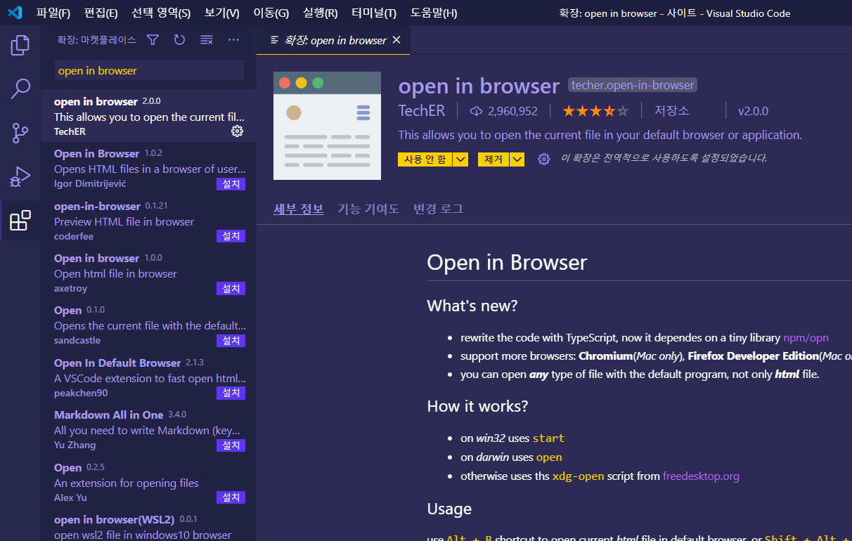Refresh the extensions list
Image resolution: width=852 pixels, height=541 pixels.
click(x=179, y=40)
